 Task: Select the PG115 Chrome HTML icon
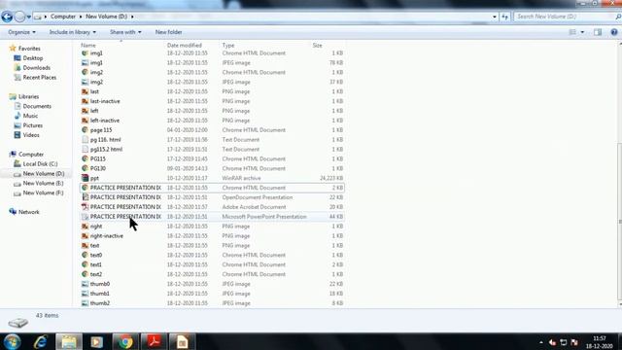[85, 158]
